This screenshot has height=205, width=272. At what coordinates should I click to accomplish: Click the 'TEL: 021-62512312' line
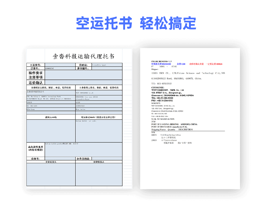[x=162, y=84]
